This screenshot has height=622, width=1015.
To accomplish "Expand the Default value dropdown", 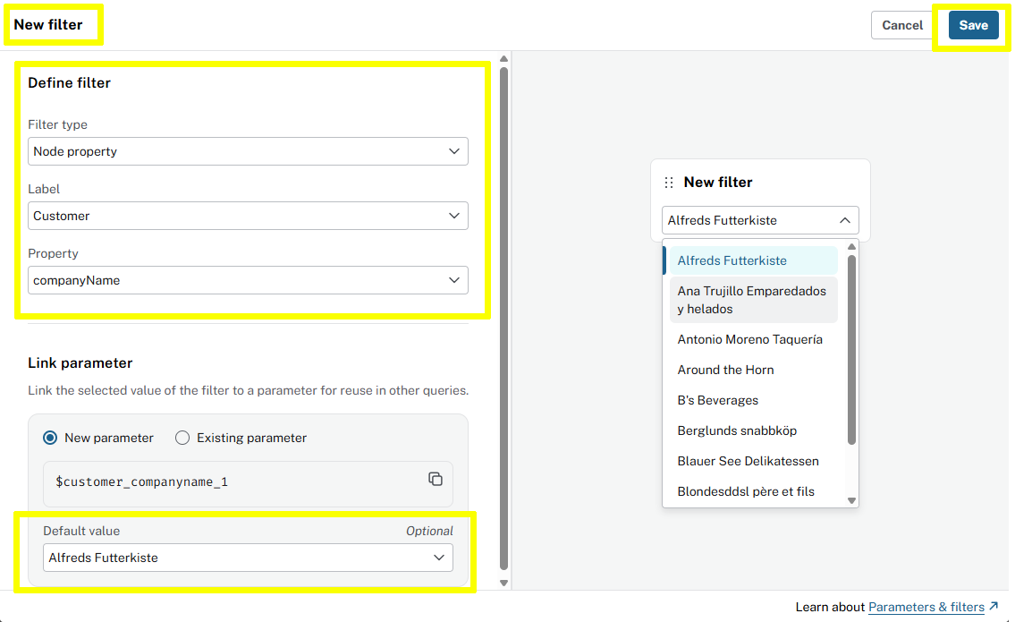I will pos(248,558).
